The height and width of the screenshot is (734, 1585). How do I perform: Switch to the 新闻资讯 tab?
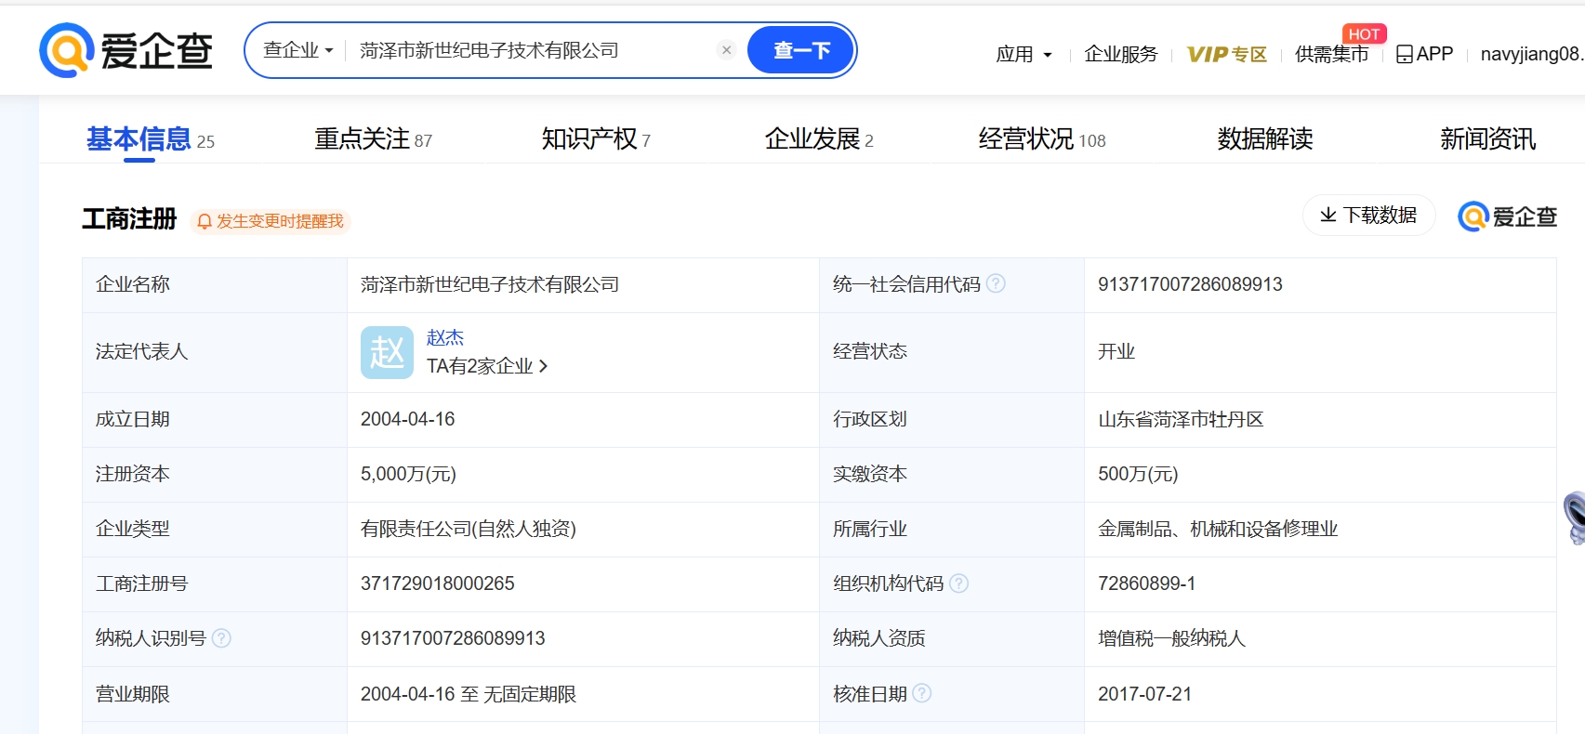pyautogui.click(x=1487, y=139)
